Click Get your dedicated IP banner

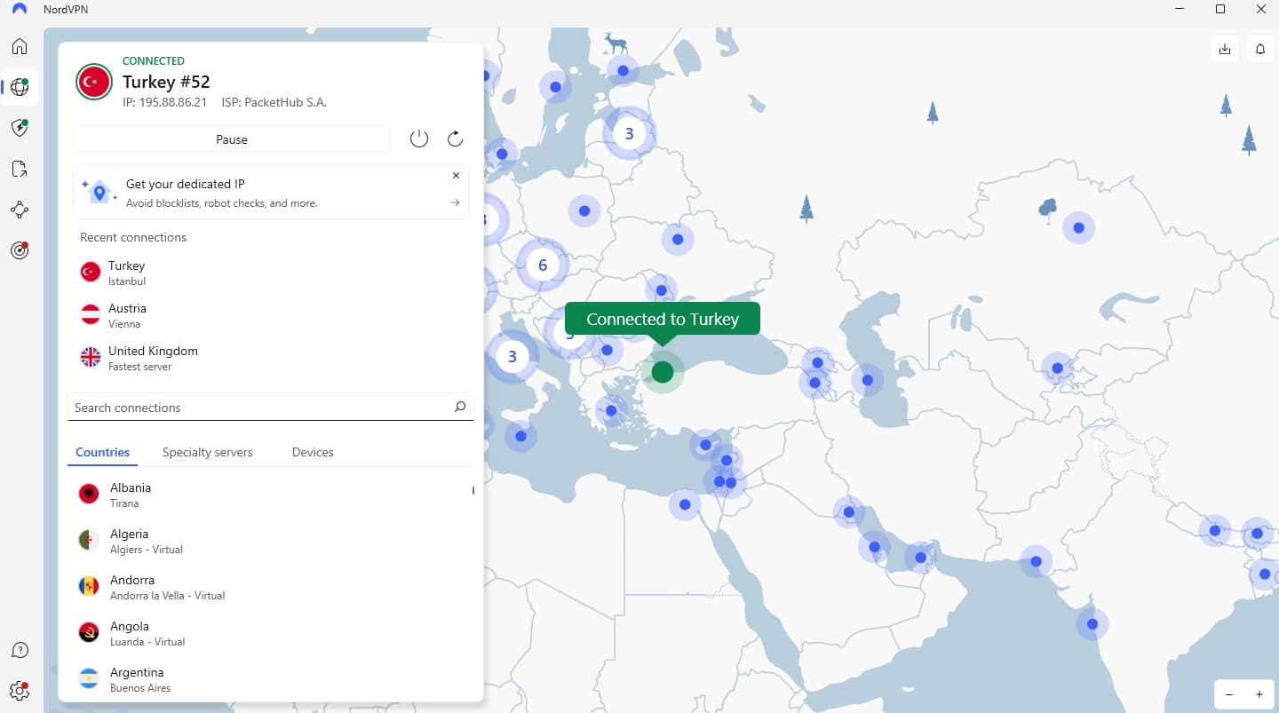click(271, 192)
